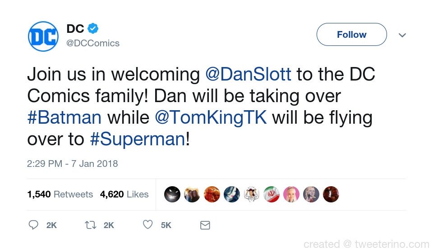Click the envelope direct message icon
This screenshot has height=251, width=433.
pos(205,225)
